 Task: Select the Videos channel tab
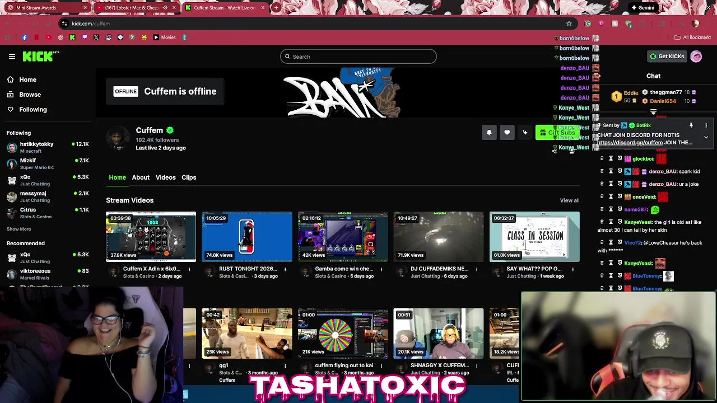point(165,177)
